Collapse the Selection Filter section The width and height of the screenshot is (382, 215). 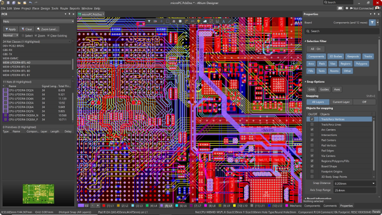(305, 41)
